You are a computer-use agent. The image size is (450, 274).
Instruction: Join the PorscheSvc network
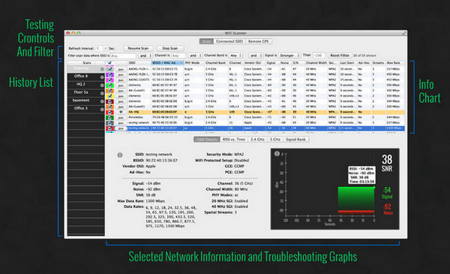tap(121, 118)
